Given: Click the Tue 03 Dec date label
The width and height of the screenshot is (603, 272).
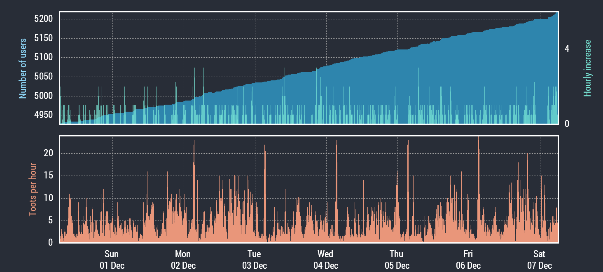Looking at the screenshot, I should [x=254, y=260].
